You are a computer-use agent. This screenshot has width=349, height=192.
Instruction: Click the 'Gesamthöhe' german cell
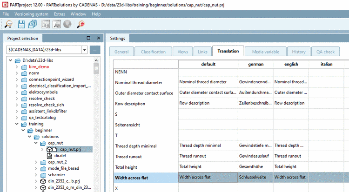255,166
